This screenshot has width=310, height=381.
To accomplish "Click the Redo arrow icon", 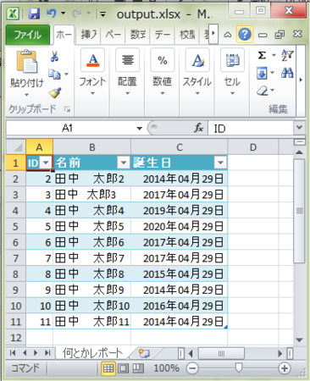I will tap(76, 13).
